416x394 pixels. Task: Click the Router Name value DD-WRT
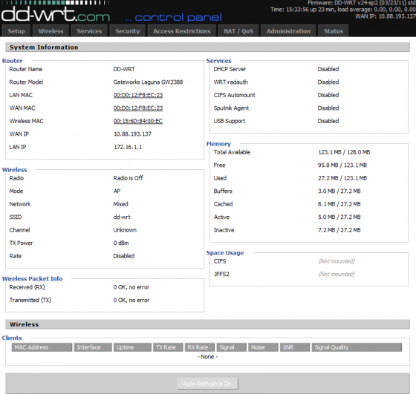coord(124,69)
